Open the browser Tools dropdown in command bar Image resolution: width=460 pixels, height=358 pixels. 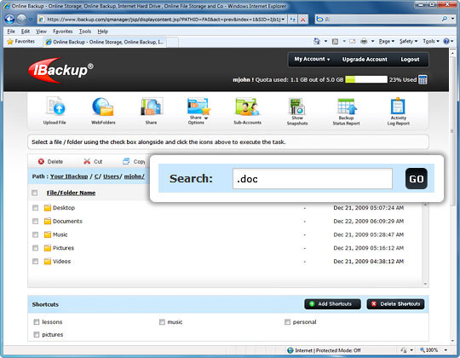coord(431,42)
